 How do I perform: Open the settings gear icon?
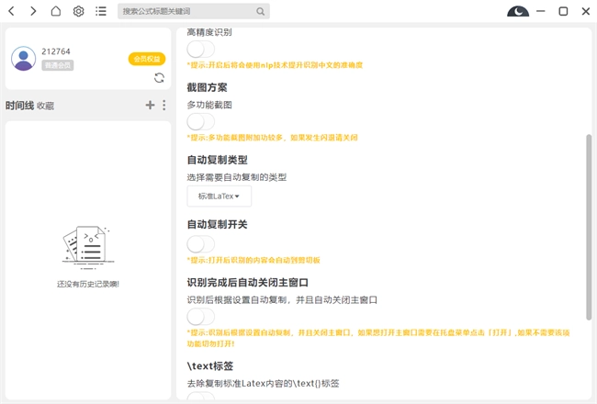coord(79,12)
